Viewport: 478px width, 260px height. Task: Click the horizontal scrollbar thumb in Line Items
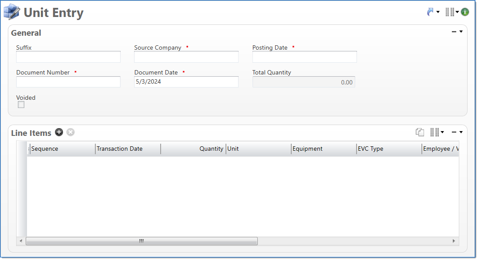(x=141, y=241)
